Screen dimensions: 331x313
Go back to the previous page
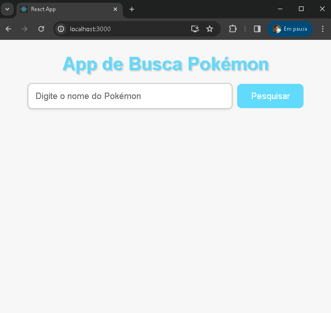(8, 29)
